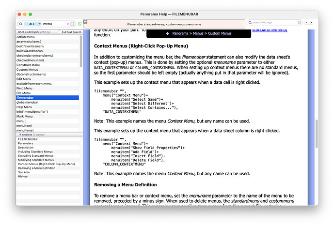Image resolution: width=334 pixels, height=226 pixels.
Task: Select the menuitem( topic
Action: (x=48, y=126)
